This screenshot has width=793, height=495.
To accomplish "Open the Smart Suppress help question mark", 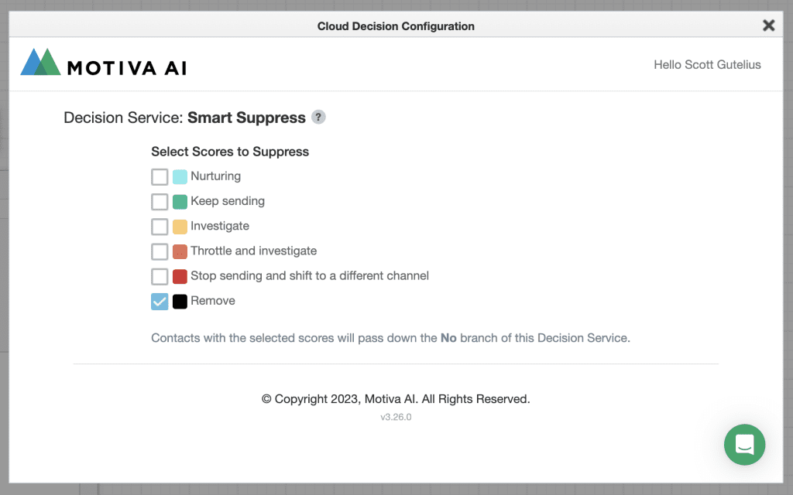I will click(x=318, y=118).
